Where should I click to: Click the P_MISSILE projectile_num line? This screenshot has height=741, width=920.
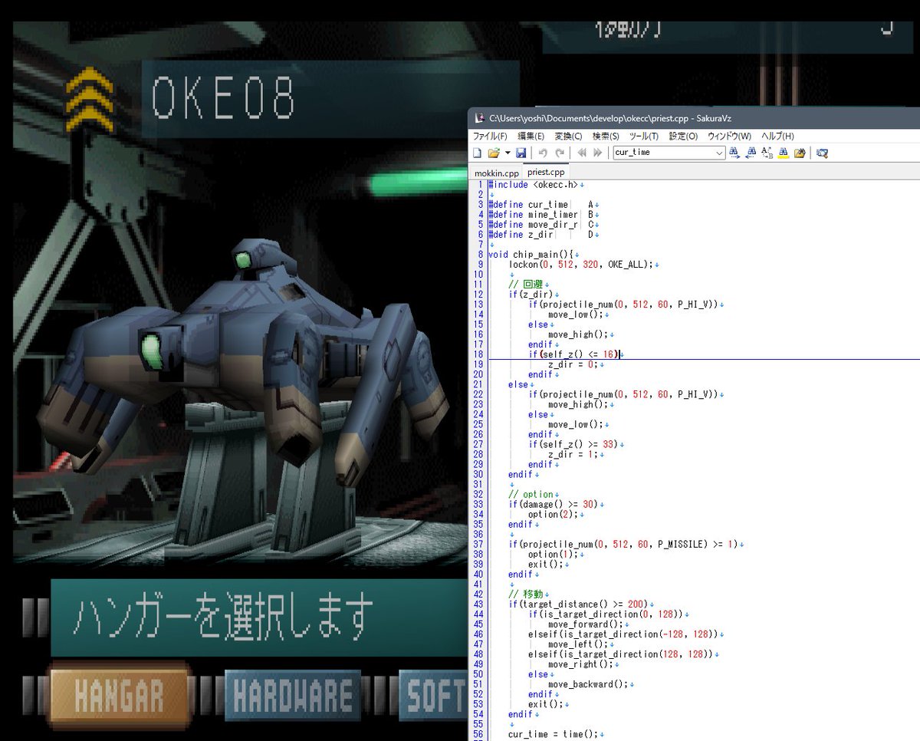625,544
